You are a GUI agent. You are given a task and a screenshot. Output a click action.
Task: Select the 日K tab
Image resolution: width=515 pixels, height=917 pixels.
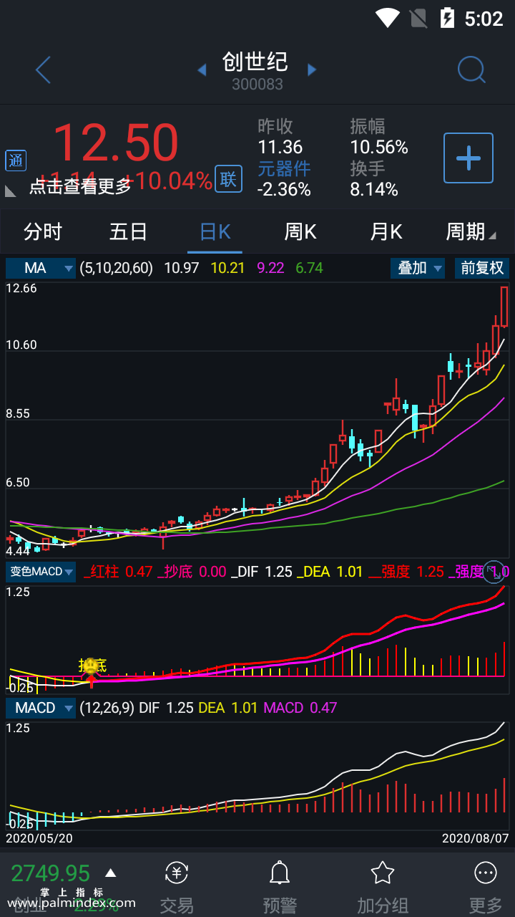[x=215, y=232]
